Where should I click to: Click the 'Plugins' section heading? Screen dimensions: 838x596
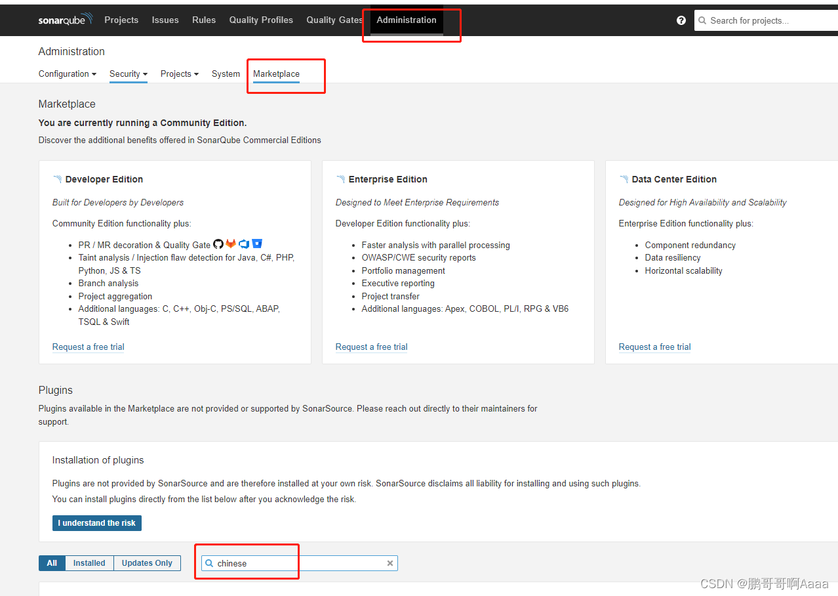56,390
